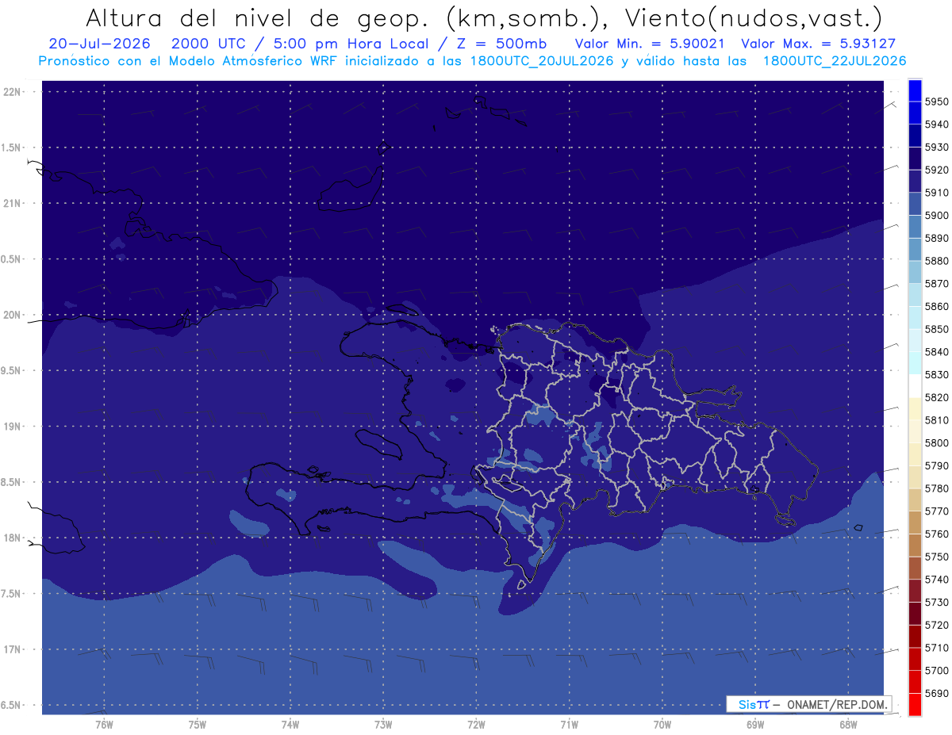Click the "5700" color scale label
Viewport: 952px width, 735px height.
(x=936, y=671)
